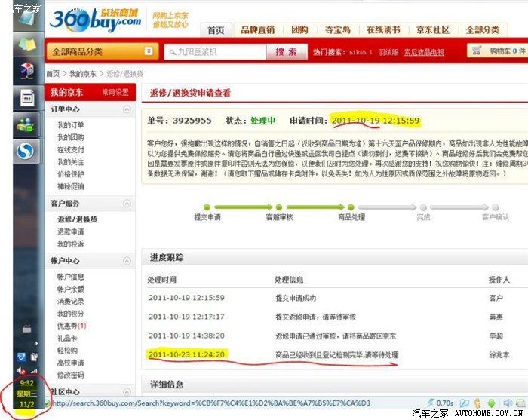Open 在线支付 in sidebar

click(x=71, y=149)
